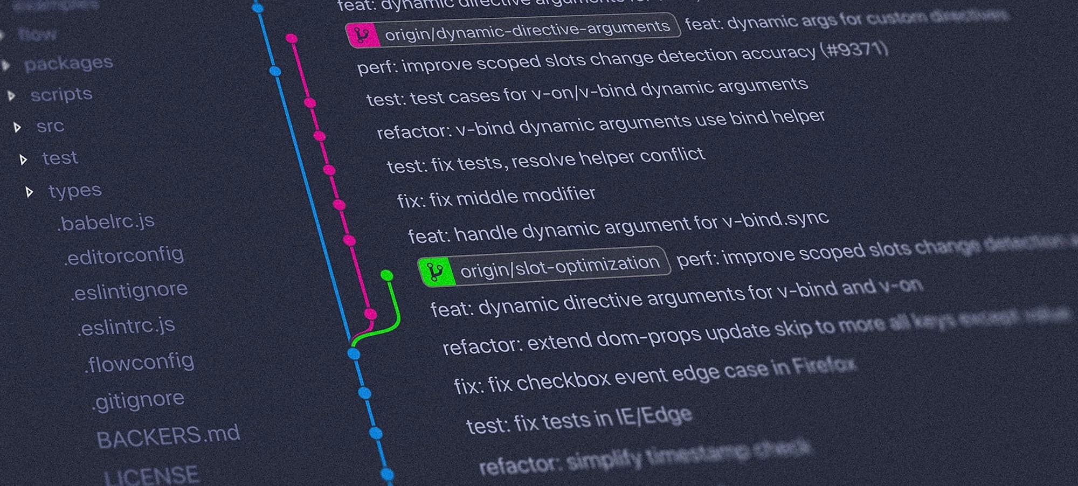Select the green commit node on the graph
1078x486 pixels.
point(386,275)
